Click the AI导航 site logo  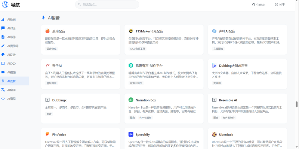click(5, 4)
